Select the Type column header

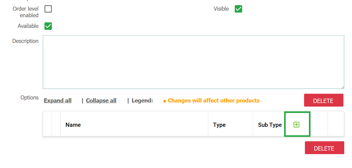(219, 125)
